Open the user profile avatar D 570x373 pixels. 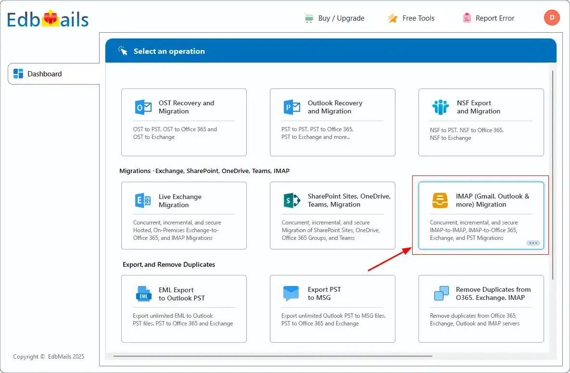tap(551, 17)
